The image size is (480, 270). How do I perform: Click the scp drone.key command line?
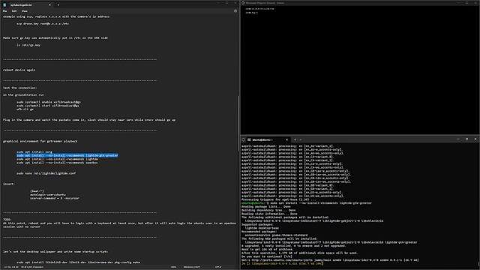tap(43, 23)
